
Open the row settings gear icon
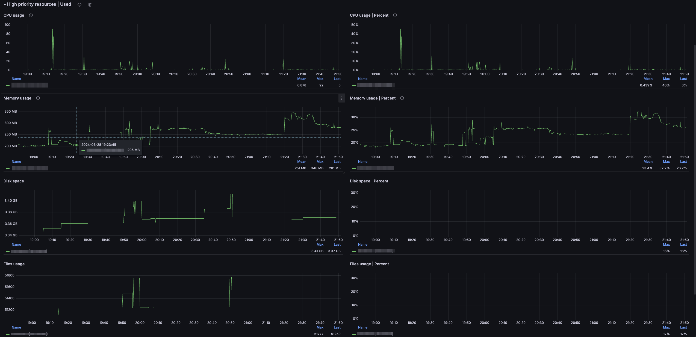click(x=79, y=5)
